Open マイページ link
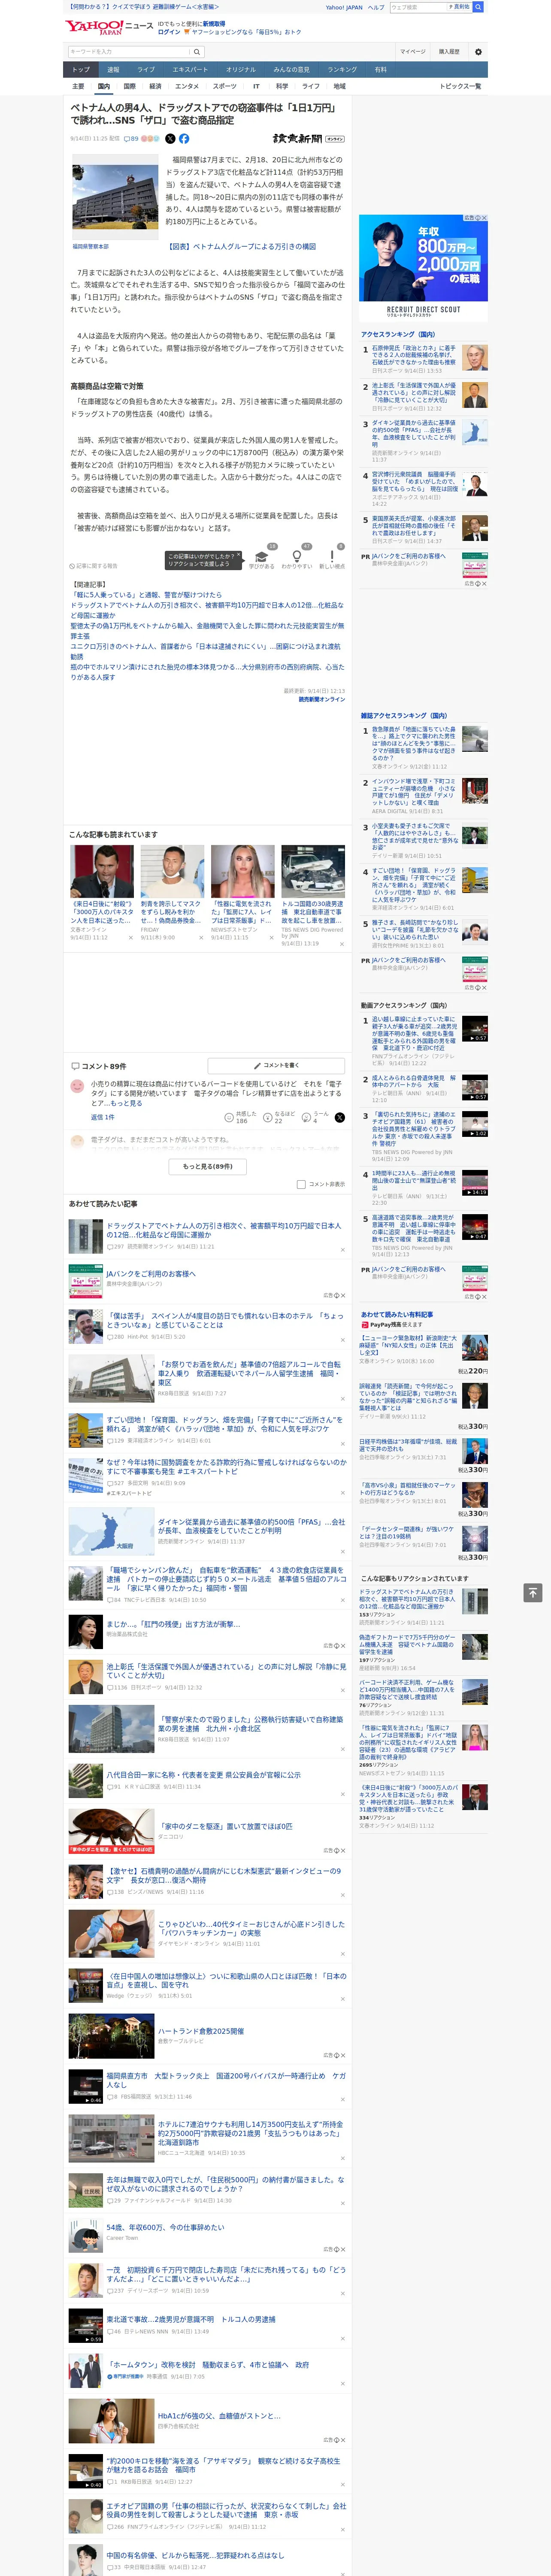The image size is (551, 2576). click(x=412, y=52)
